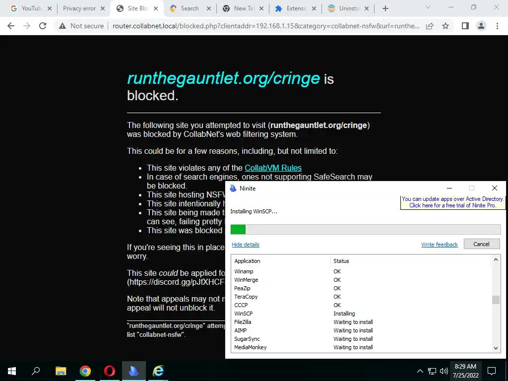Click the address bar URL

click(x=266, y=26)
